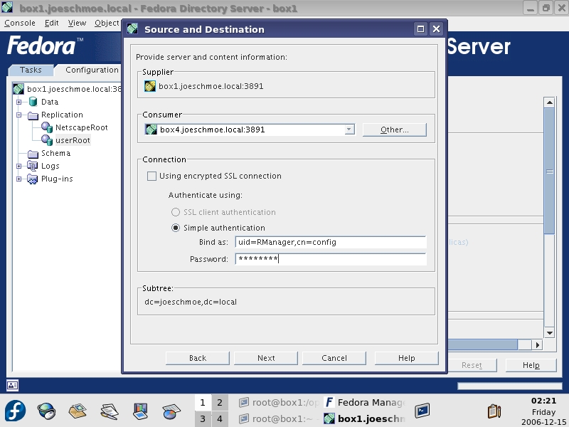Collapse the Replication tree node

click(19, 115)
